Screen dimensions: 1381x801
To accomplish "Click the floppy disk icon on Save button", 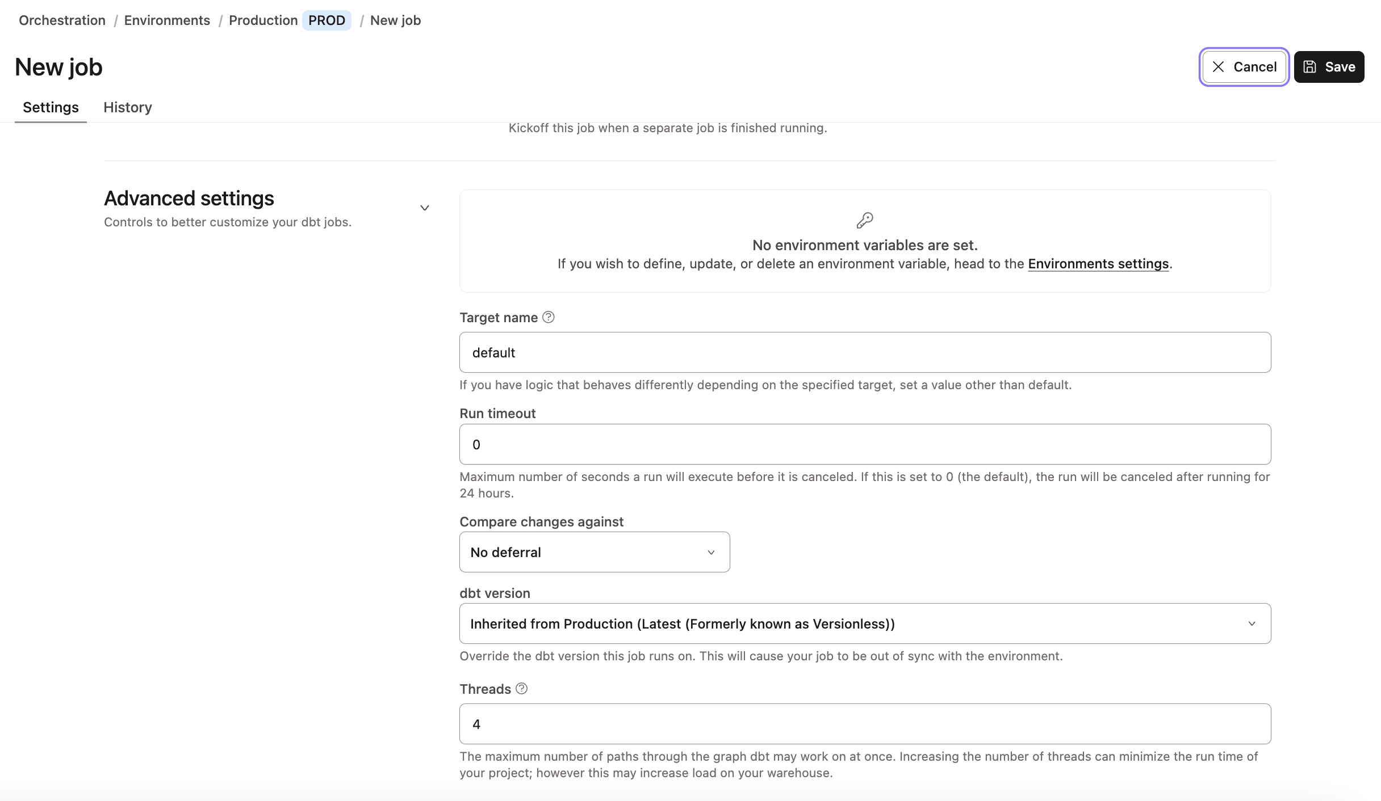I will (1309, 66).
